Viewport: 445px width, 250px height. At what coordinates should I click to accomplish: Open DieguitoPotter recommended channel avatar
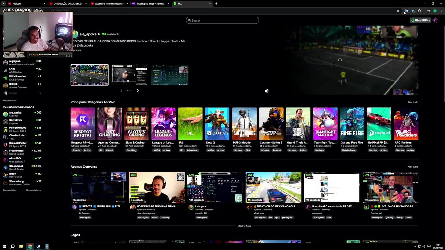(x=5, y=145)
